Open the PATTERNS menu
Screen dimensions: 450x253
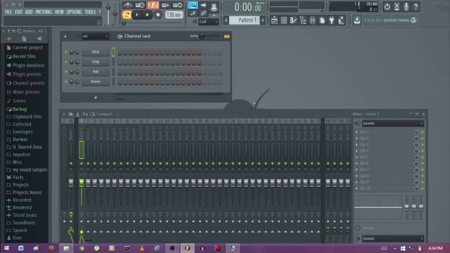coord(44,12)
